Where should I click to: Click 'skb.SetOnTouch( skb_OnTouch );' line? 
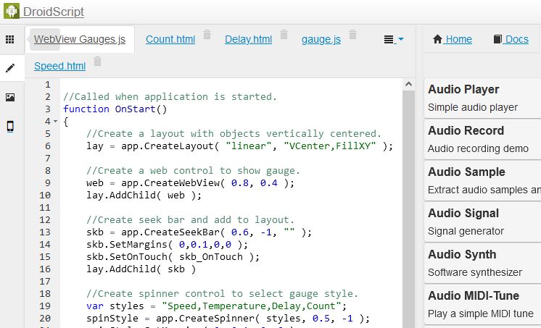point(173,257)
